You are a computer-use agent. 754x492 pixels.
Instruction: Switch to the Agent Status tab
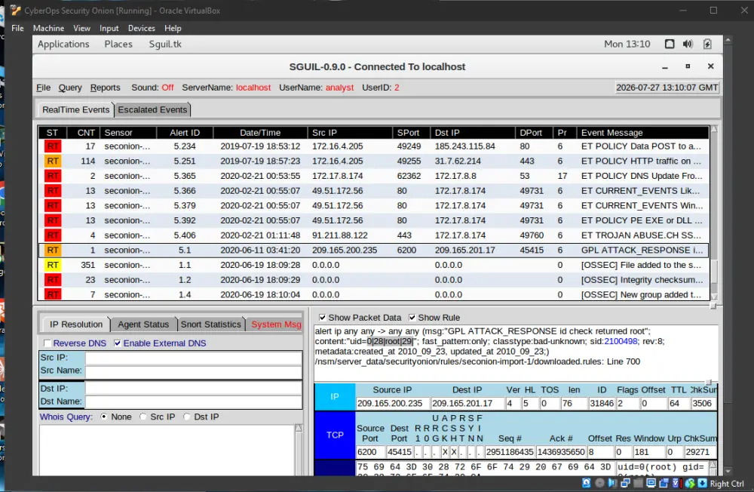[143, 324]
